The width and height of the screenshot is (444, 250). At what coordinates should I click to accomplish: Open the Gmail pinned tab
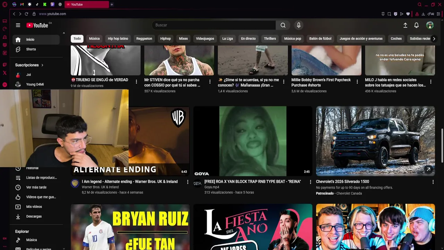[22, 5]
